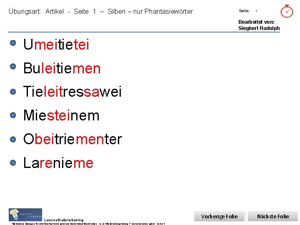Viewport: 300px width, 225px height.
Task: Click the author name Siegbert Rudolph
Action: tap(259, 28)
